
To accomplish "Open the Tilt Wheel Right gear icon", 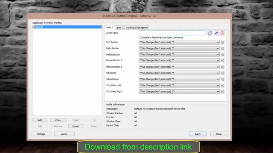I will (x=223, y=92).
